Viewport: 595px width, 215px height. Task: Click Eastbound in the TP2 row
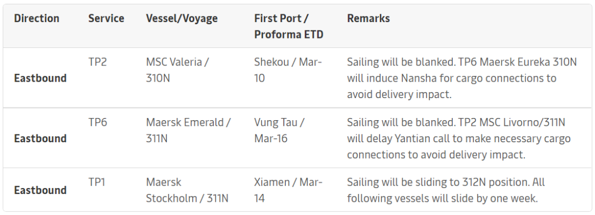pyautogui.click(x=40, y=78)
